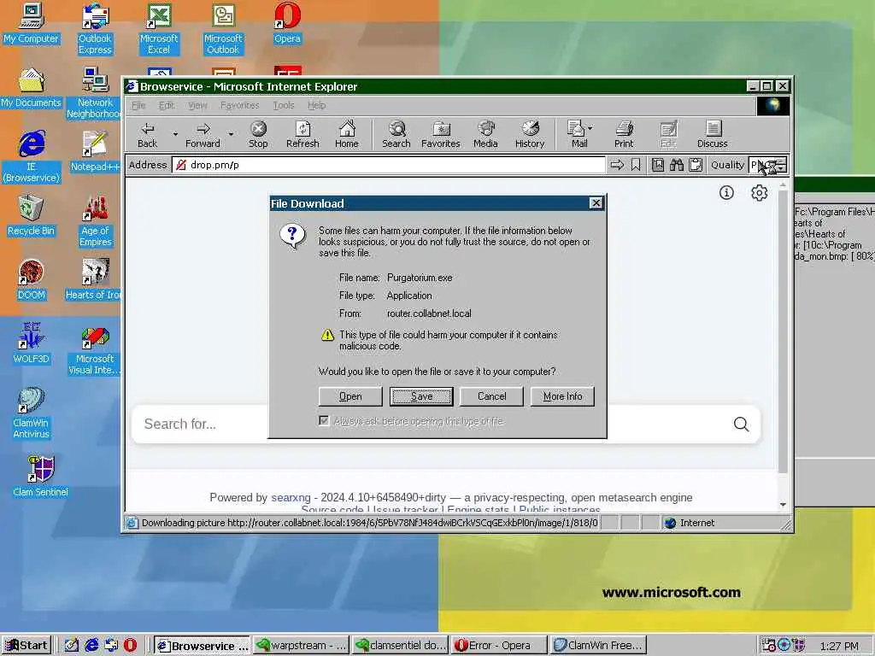Open the Age of Empires desktop icon
Viewport: 875px width, 656px height.
pyautogui.click(x=96, y=221)
